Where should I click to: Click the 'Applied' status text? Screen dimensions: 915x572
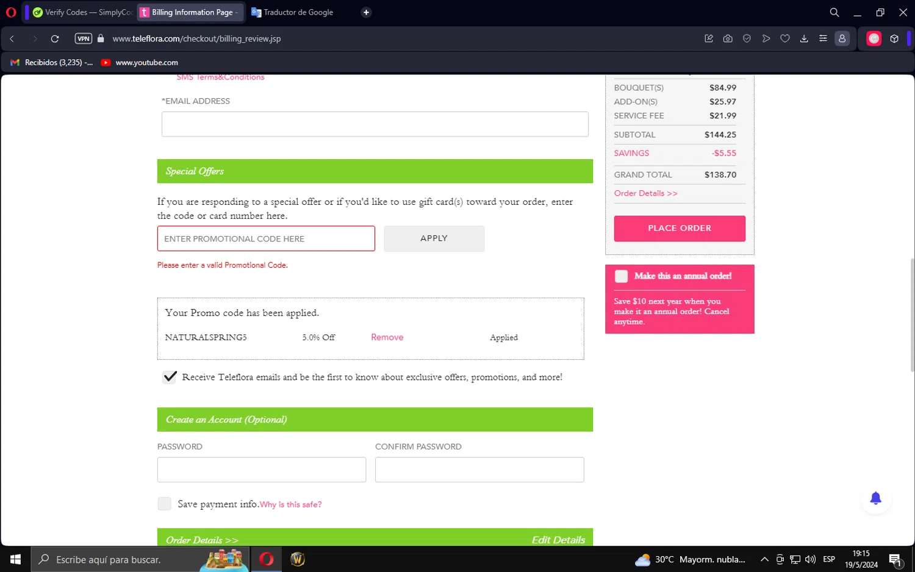tap(504, 337)
